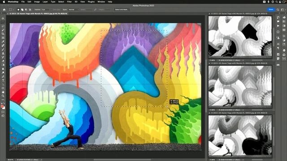
Task: Select the Dodge tool
Action: (x=3, y=72)
